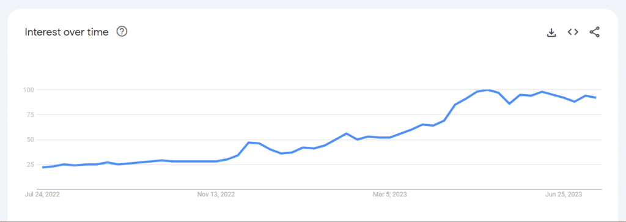This screenshot has width=626, height=222.
Task: Click the small line peak just before Mar 5, 2023
Action: 347,133
